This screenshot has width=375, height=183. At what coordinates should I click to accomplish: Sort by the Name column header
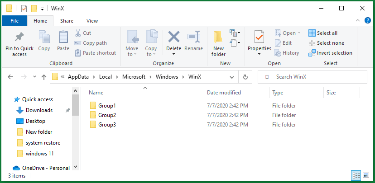[144, 93]
